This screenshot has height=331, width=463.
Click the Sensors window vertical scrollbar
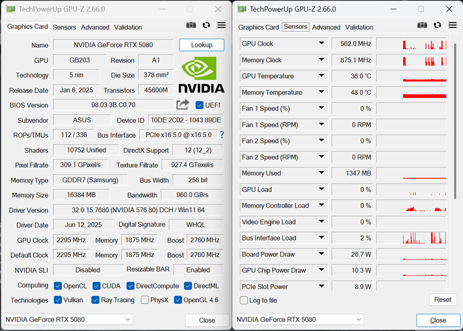[x=454, y=118]
